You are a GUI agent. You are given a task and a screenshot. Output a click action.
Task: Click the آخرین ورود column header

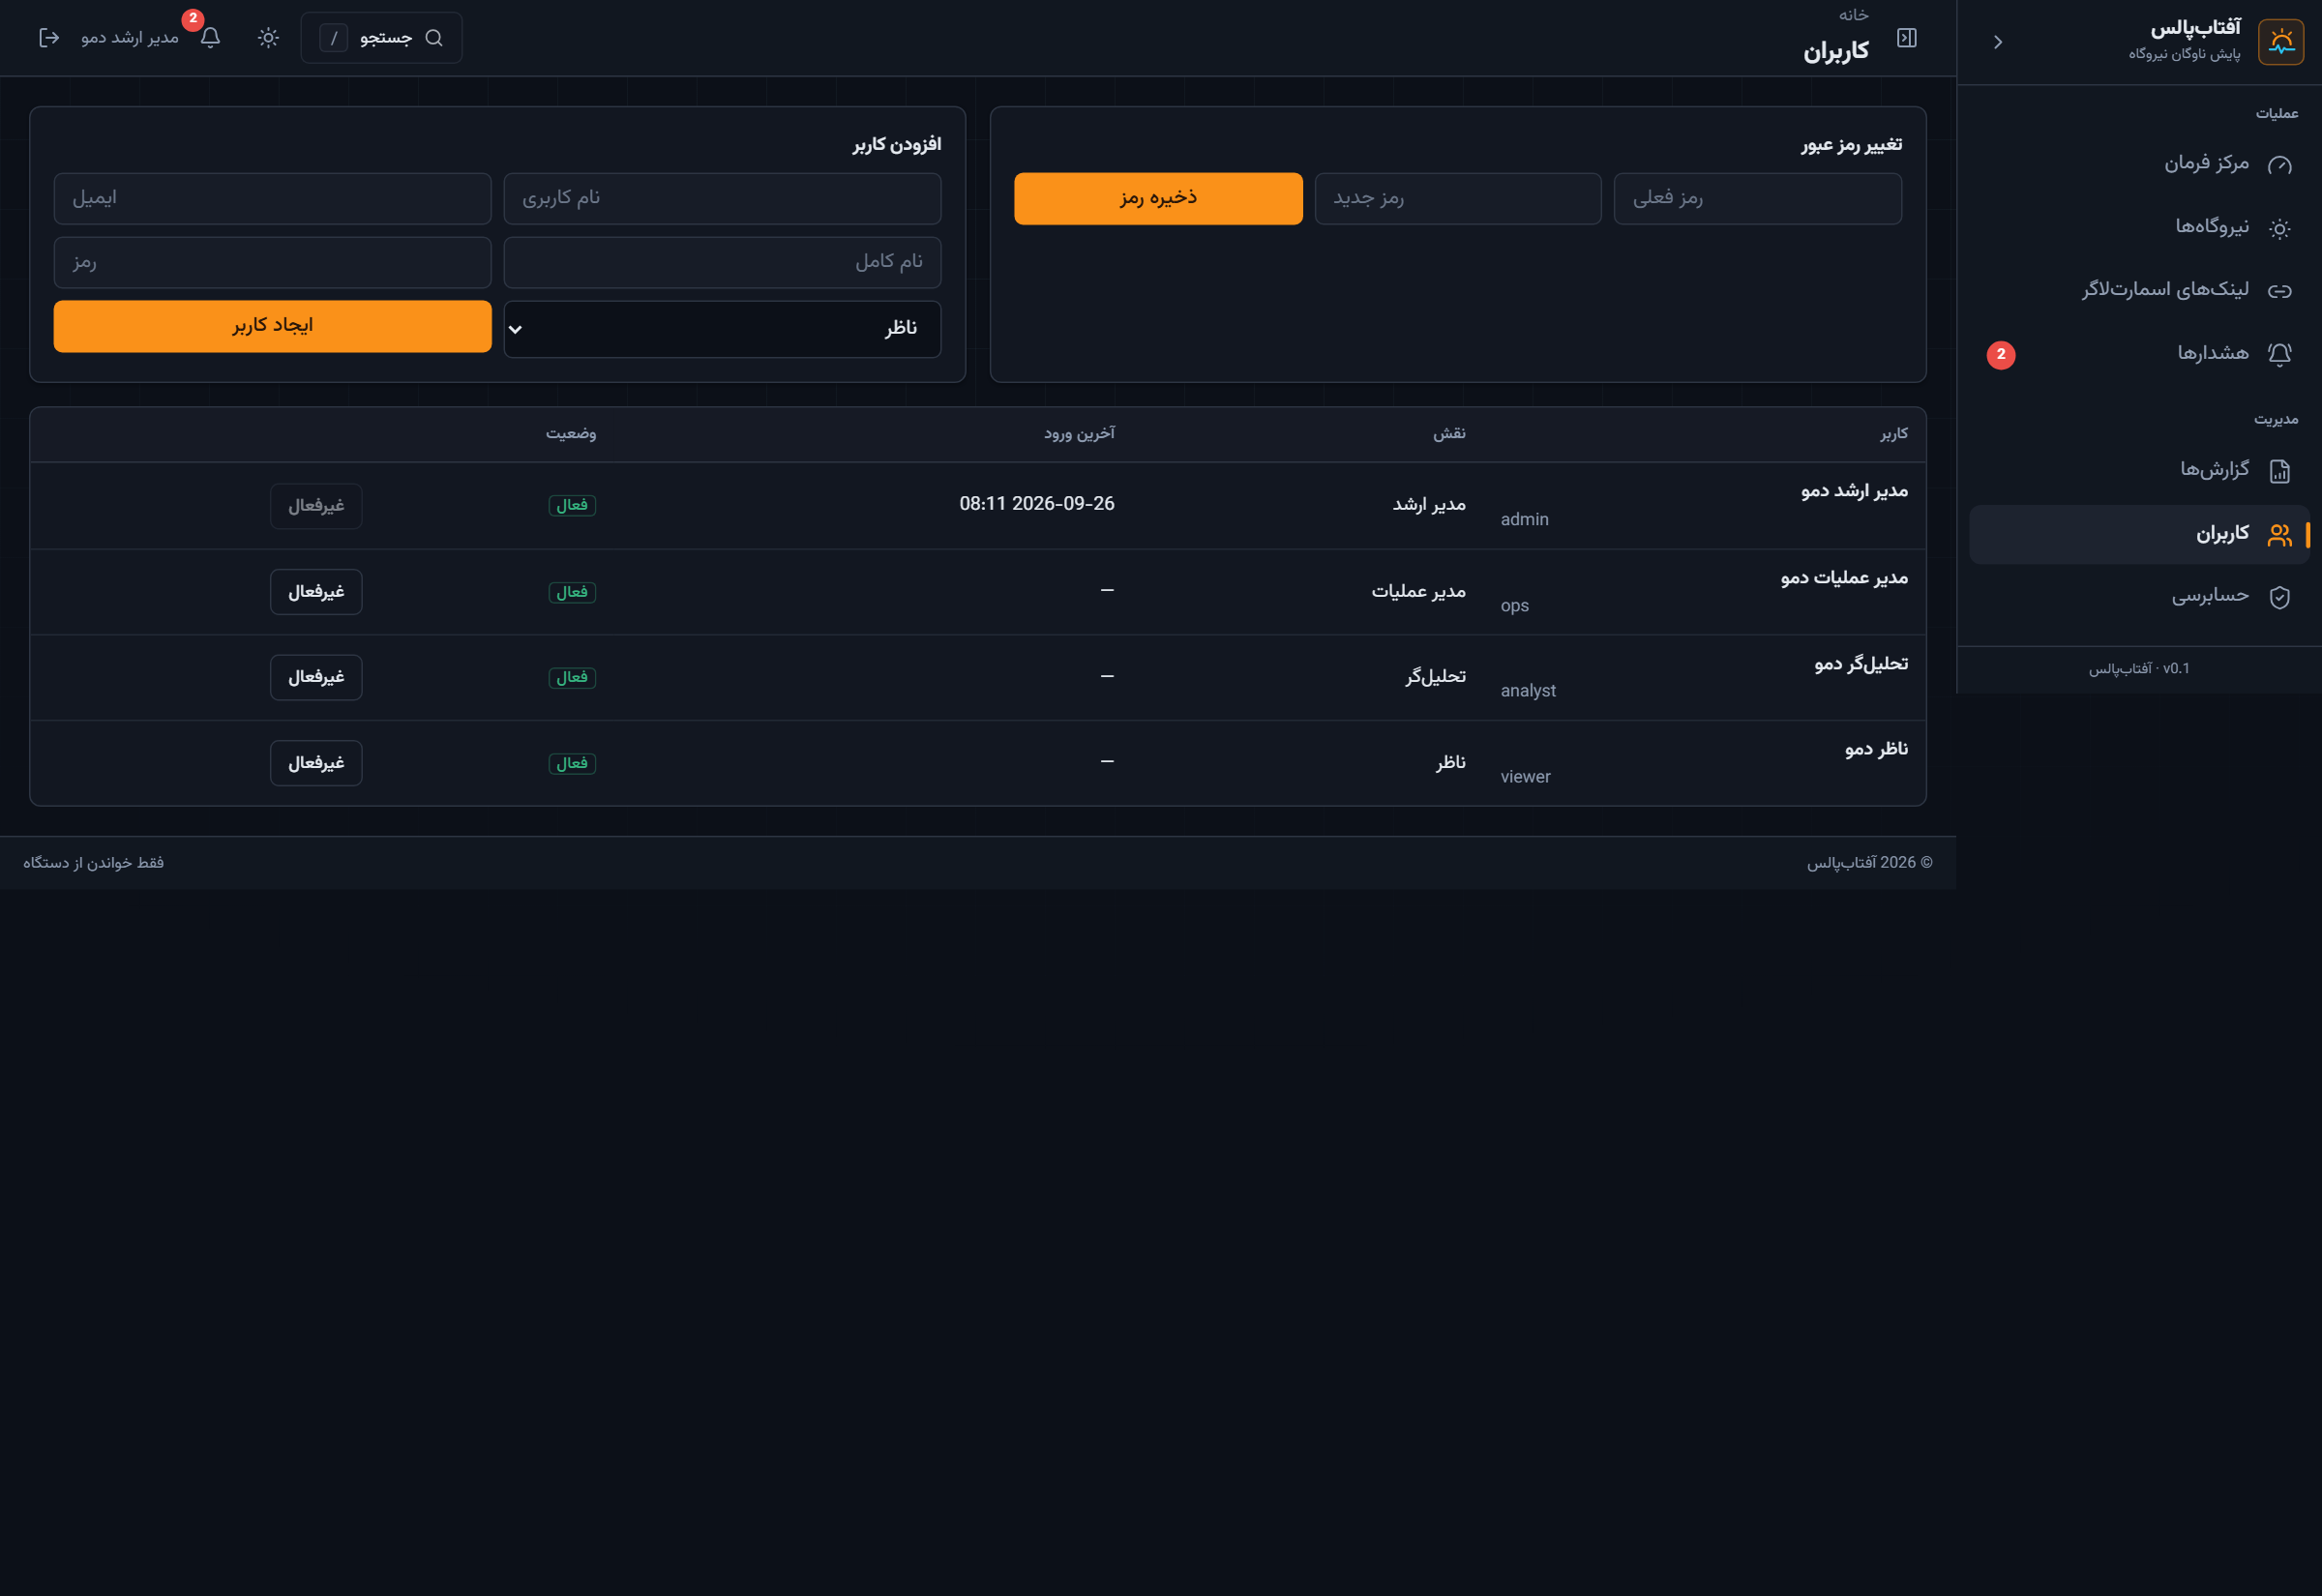pyautogui.click(x=1079, y=433)
